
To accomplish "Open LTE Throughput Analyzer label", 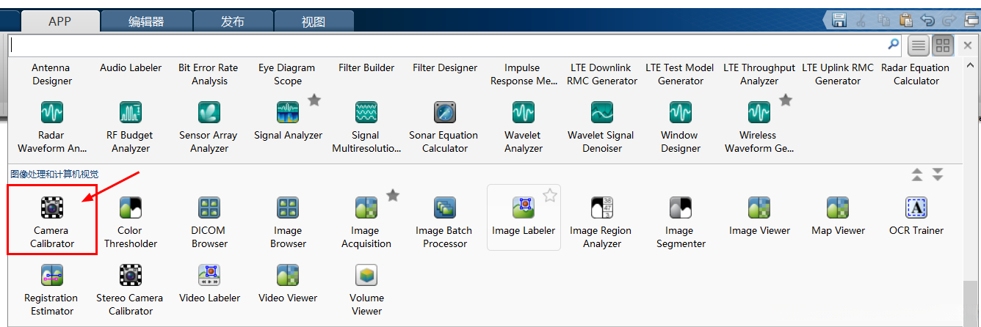I will [759, 74].
